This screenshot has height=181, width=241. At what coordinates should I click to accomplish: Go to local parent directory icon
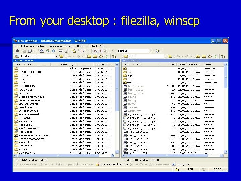pyautogui.click(x=89, y=56)
